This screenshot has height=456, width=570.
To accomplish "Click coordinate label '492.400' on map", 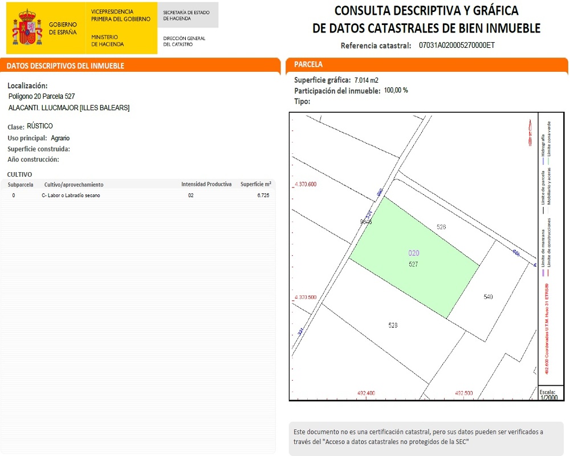I will 366,393.
